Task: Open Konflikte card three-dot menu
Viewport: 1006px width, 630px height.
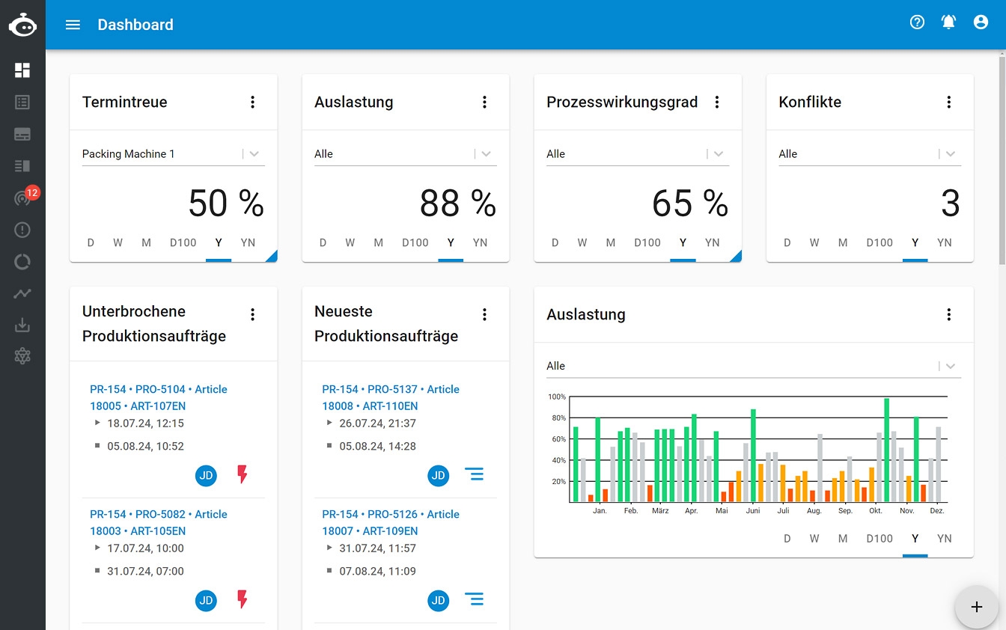Action: coord(949,103)
